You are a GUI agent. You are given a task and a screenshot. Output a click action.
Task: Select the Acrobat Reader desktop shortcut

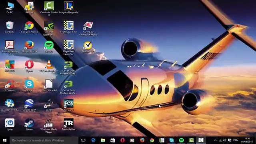[10, 48]
